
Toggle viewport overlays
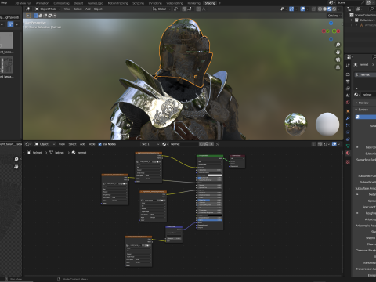pyautogui.click(x=302, y=9)
